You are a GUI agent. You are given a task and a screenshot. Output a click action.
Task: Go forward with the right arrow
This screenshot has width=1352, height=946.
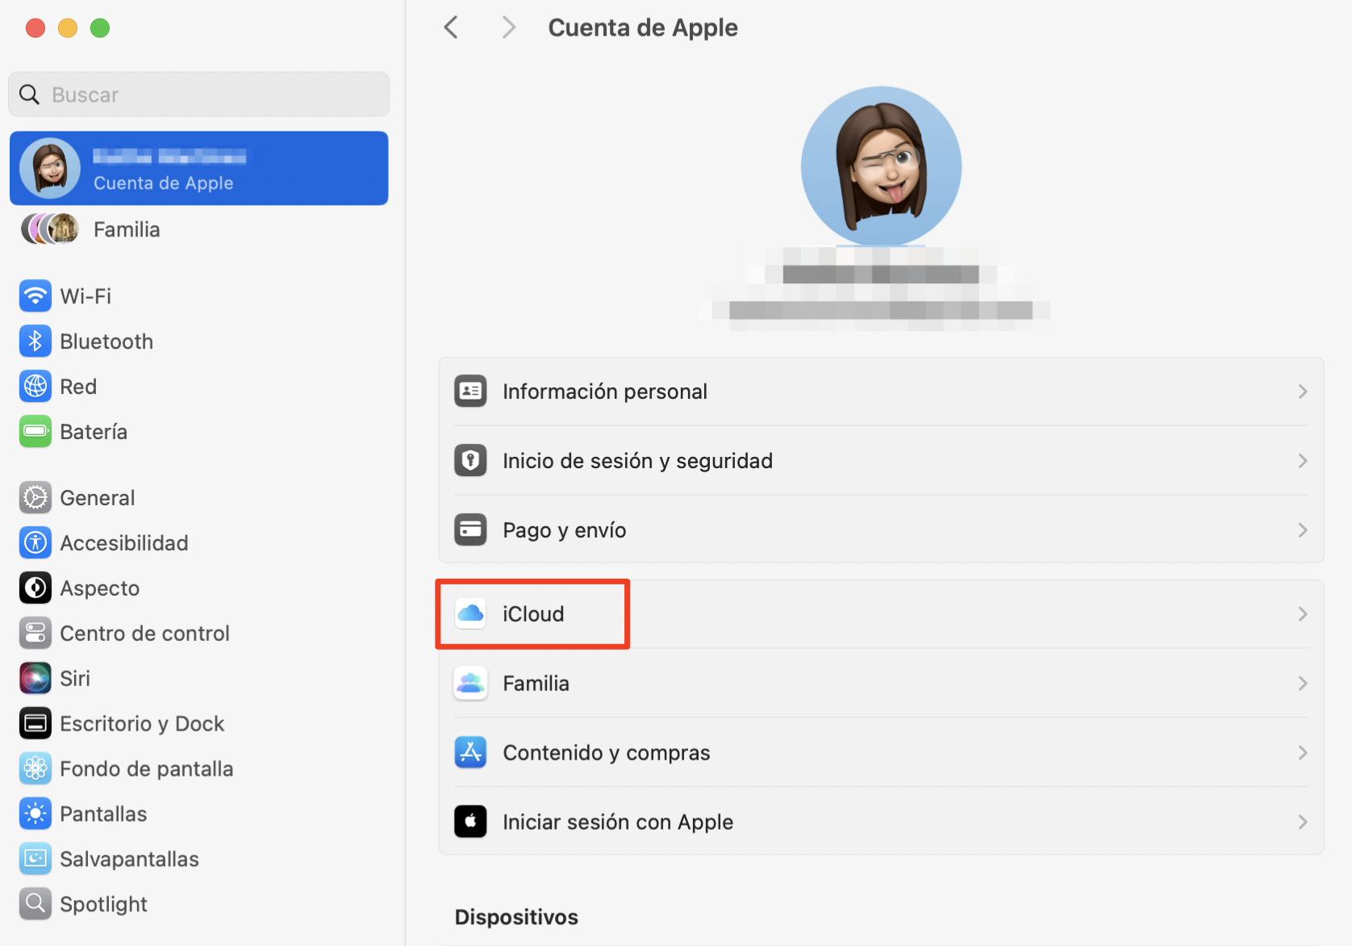[x=508, y=27]
